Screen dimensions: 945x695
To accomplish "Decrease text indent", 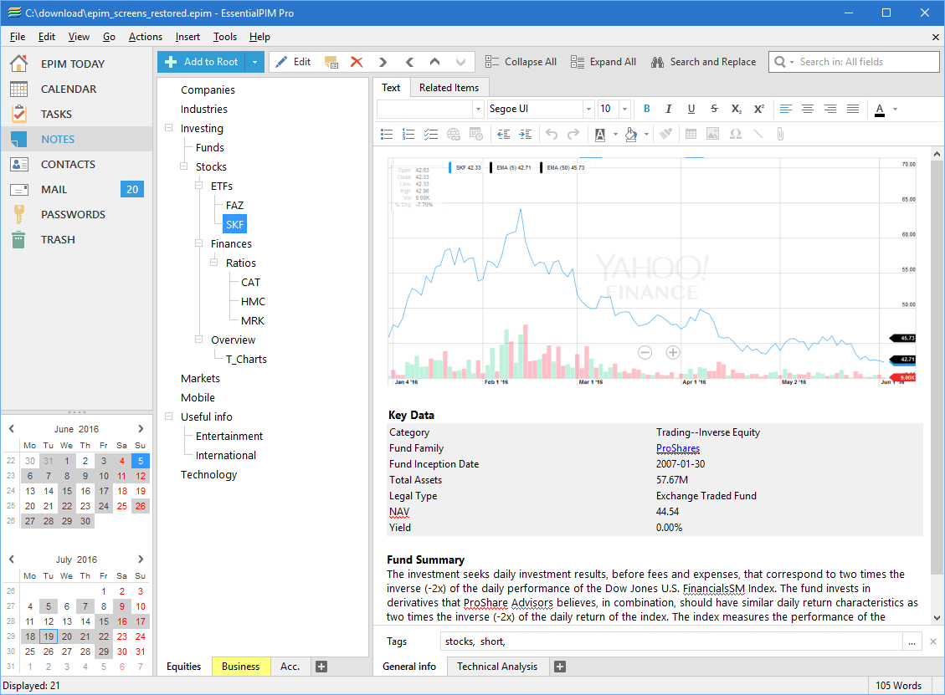I will point(503,135).
